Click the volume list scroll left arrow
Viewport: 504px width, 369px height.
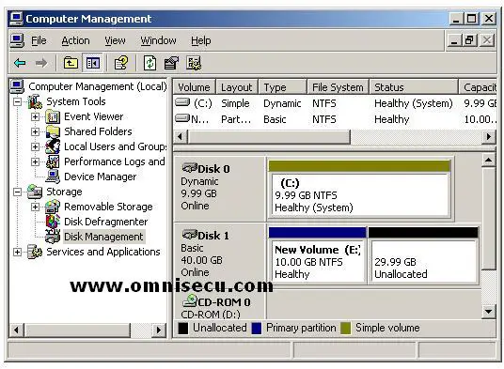pyautogui.click(x=180, y=137)
